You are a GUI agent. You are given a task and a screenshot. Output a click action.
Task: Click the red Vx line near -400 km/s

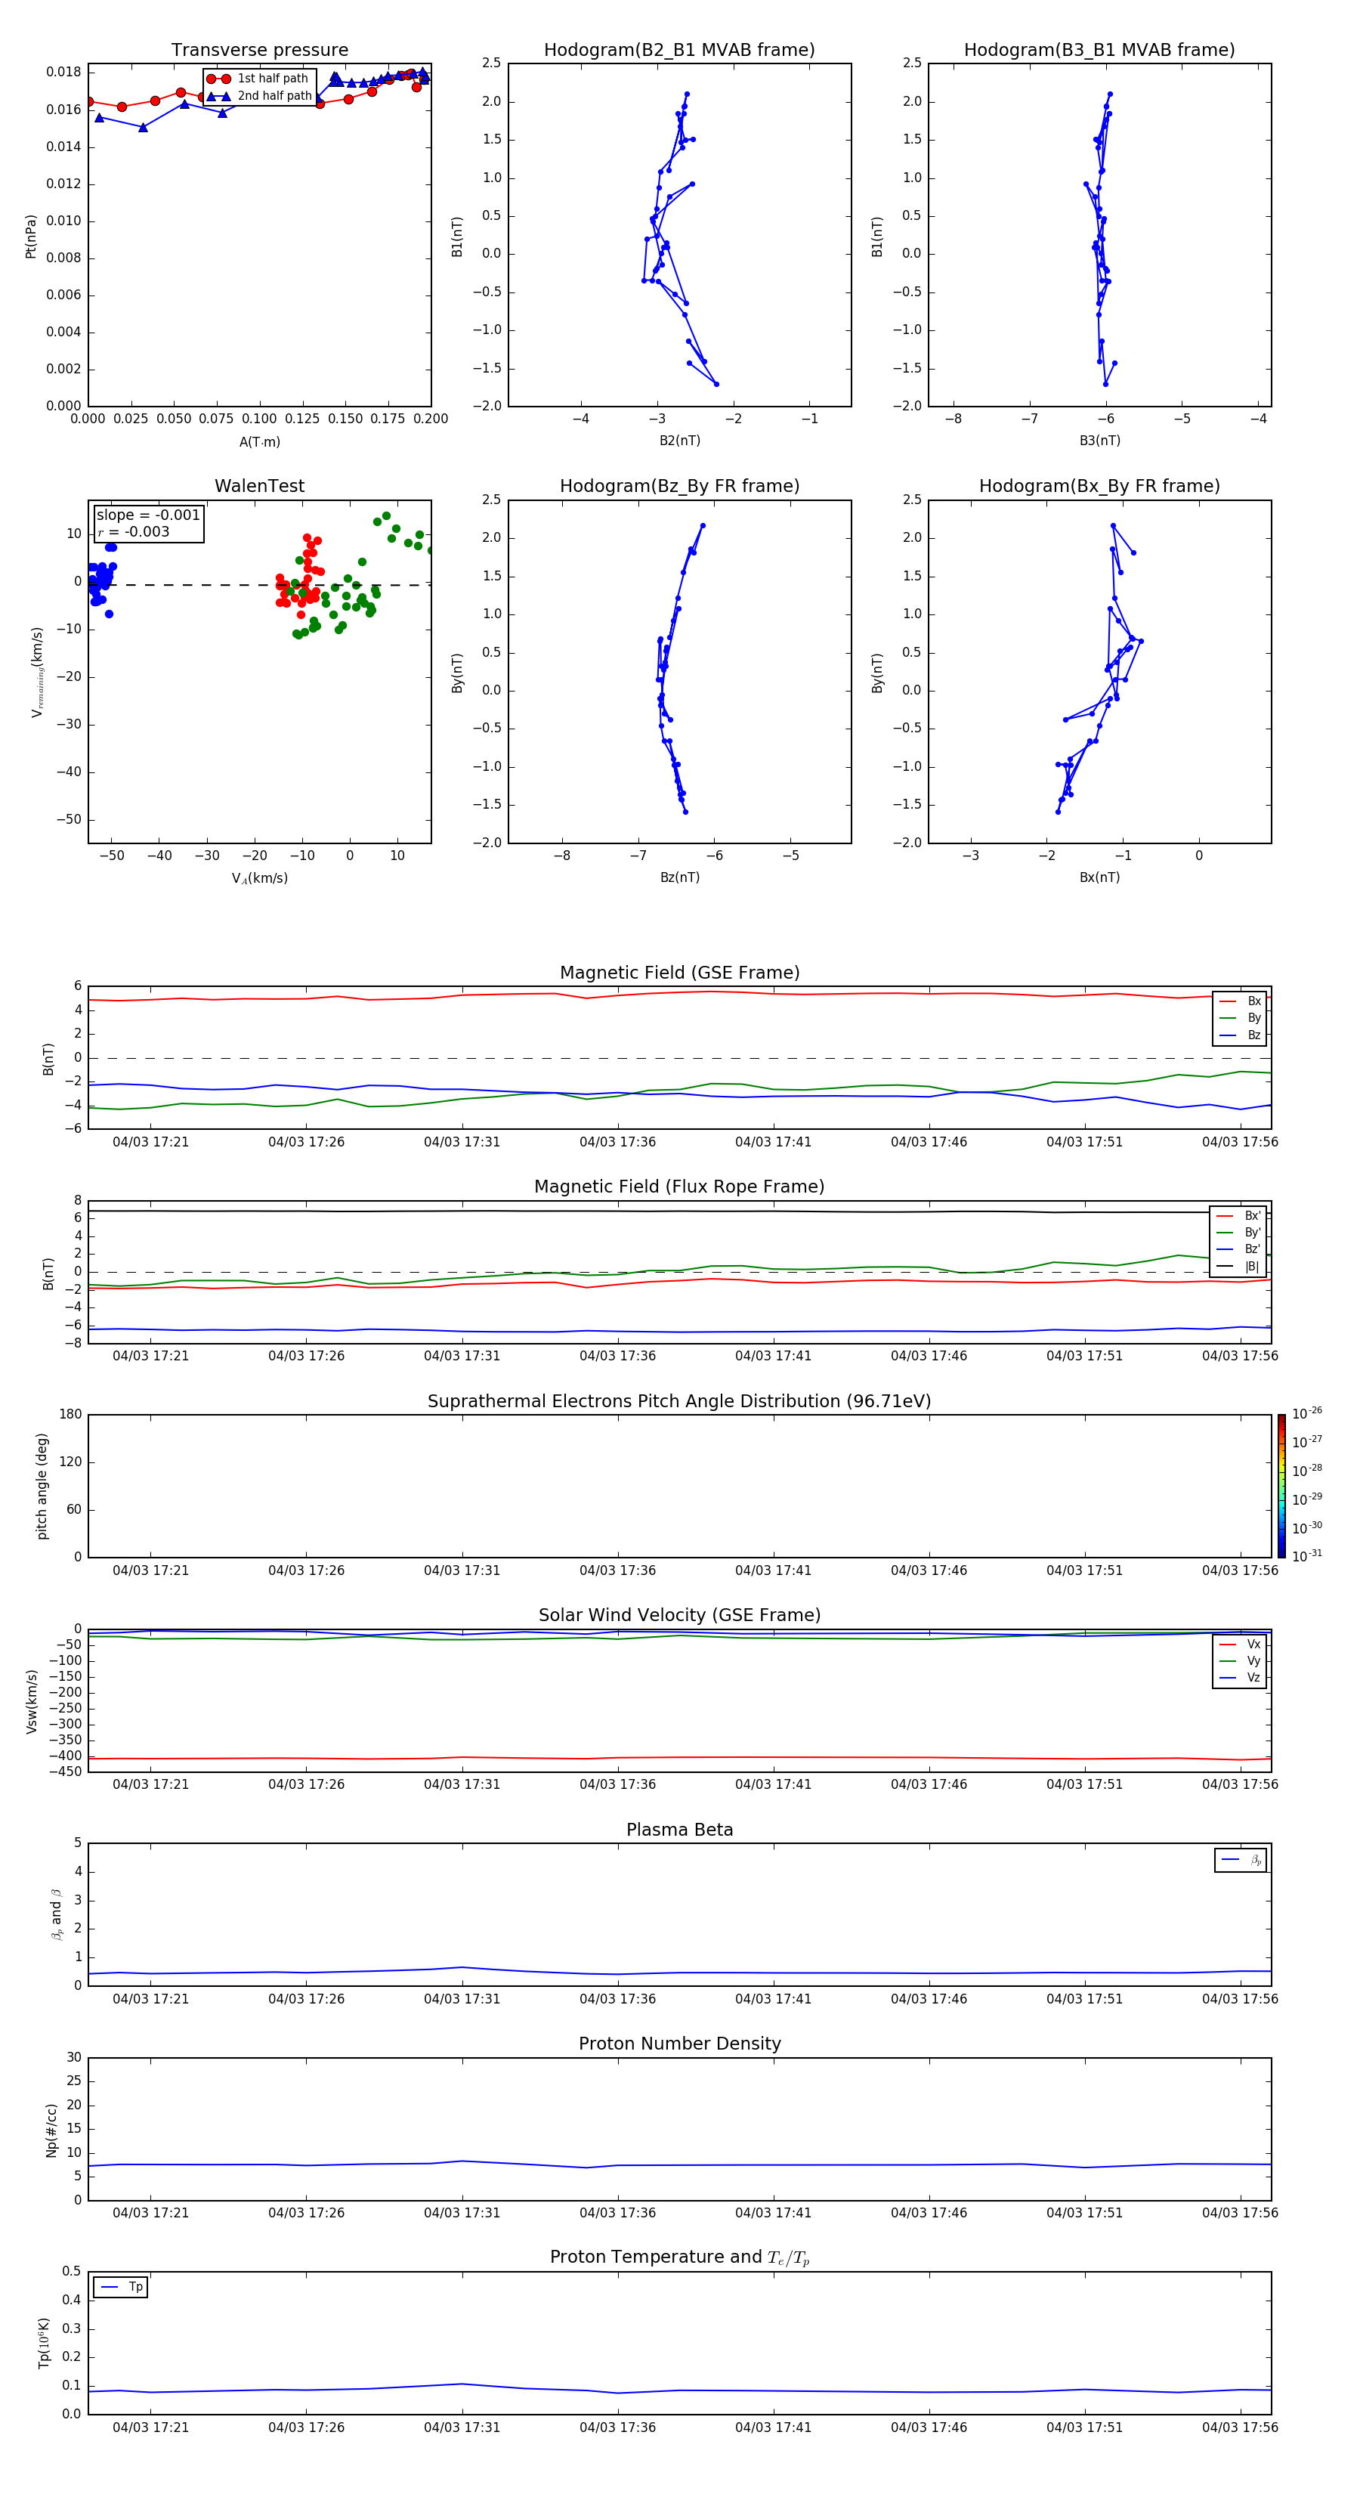679,1757
